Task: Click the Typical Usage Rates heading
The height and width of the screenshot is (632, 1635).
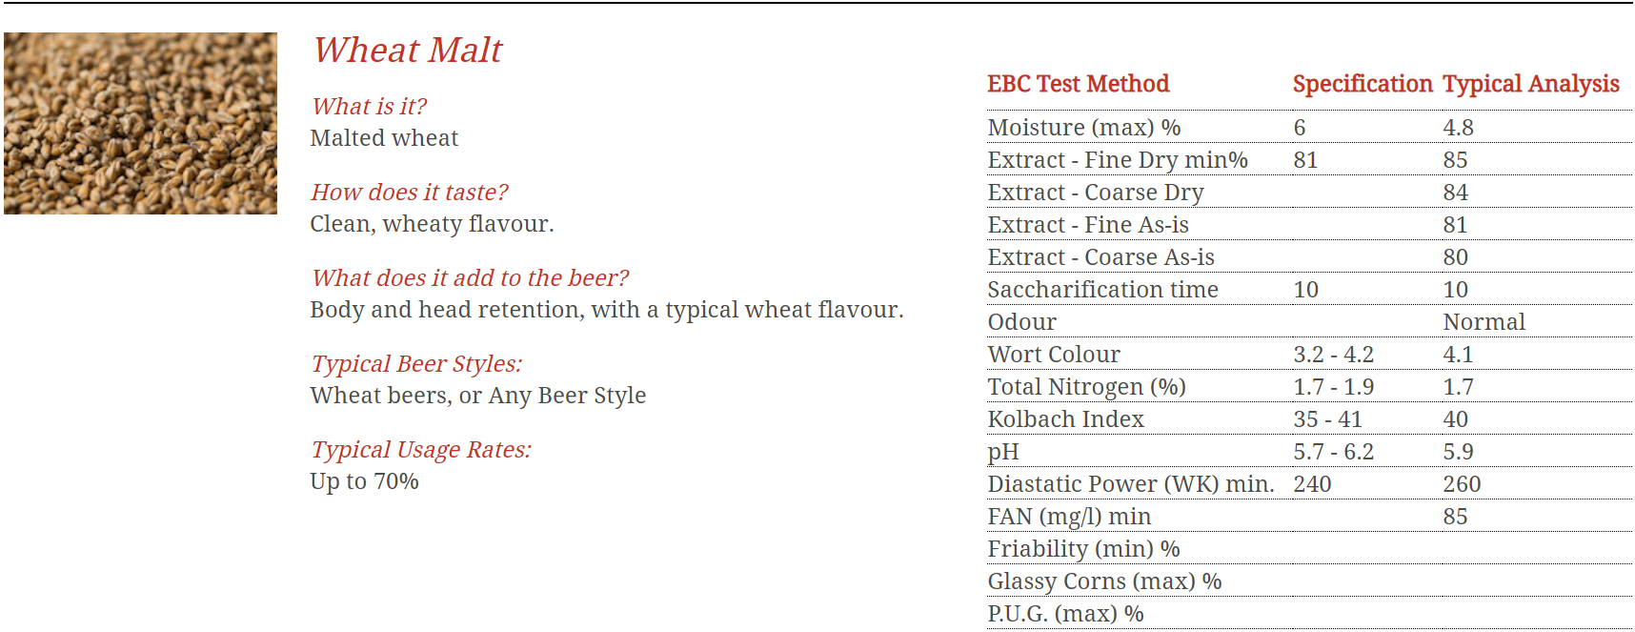Action: [421, 449]
